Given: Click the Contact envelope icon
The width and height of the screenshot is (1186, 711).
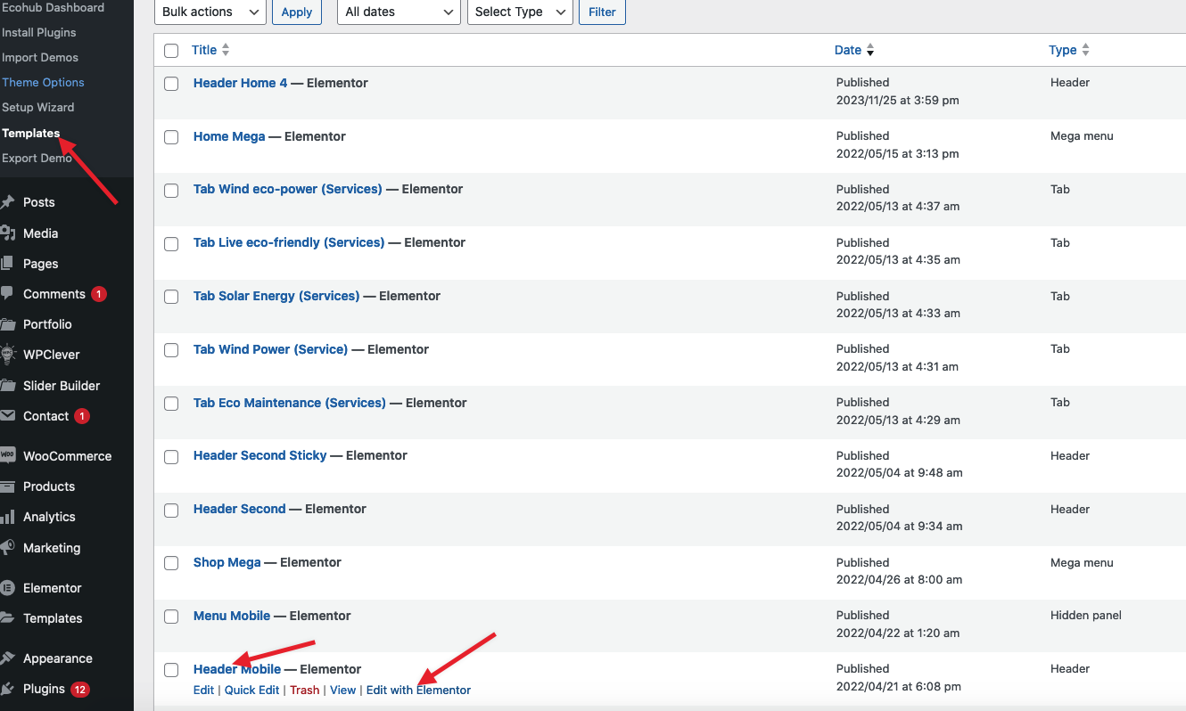Looking at the screenshot, I should [8, 416].
